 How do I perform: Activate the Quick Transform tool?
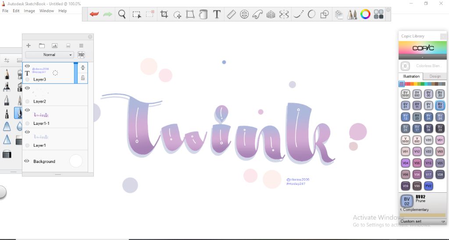coord(178,14)
